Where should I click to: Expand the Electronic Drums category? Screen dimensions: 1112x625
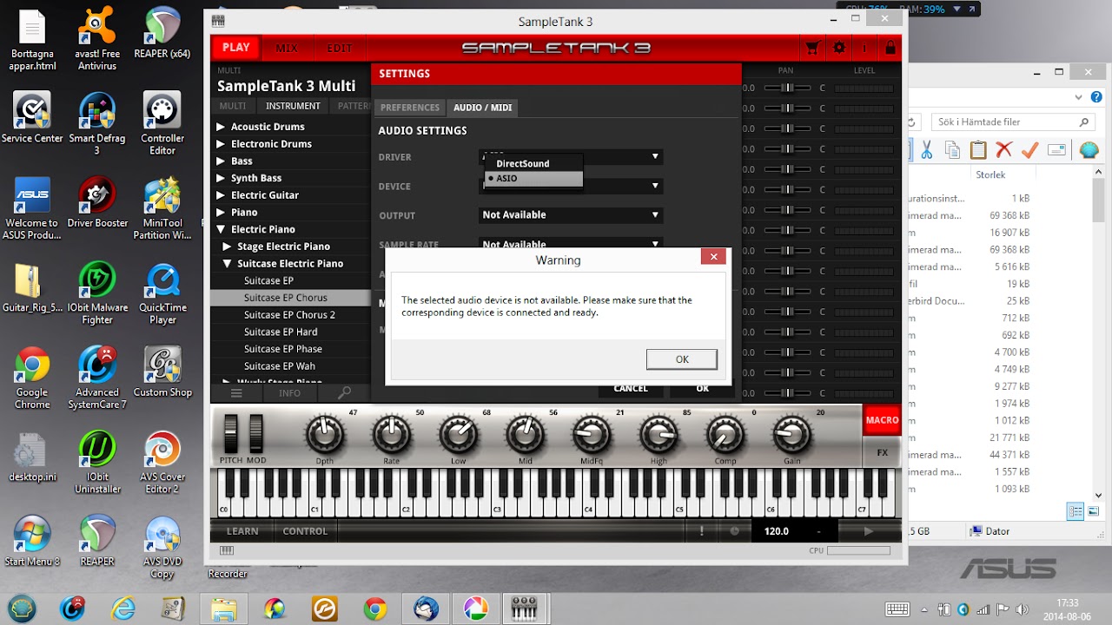pyautogui.click(x=221, y=144)
